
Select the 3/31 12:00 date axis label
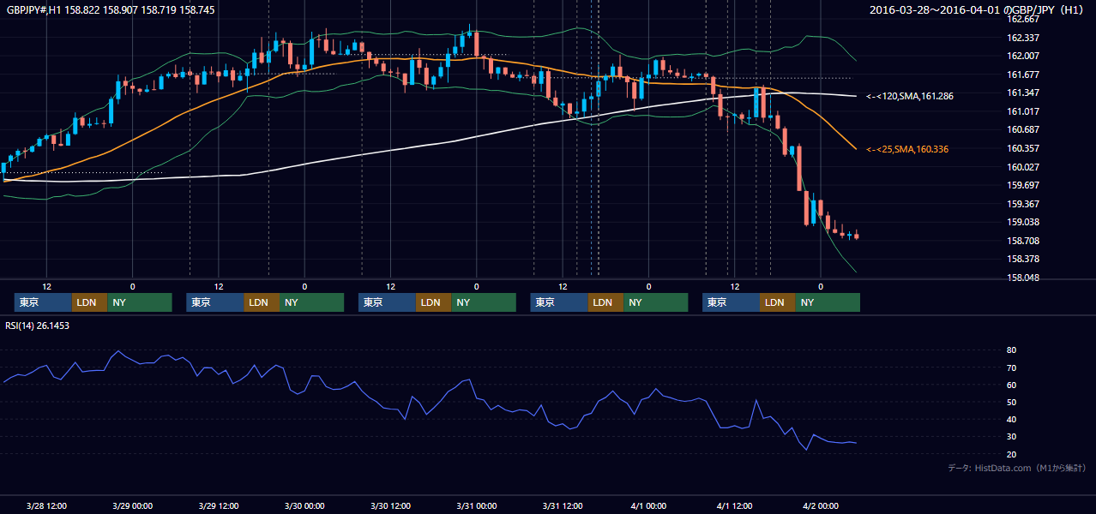[563, 505]
